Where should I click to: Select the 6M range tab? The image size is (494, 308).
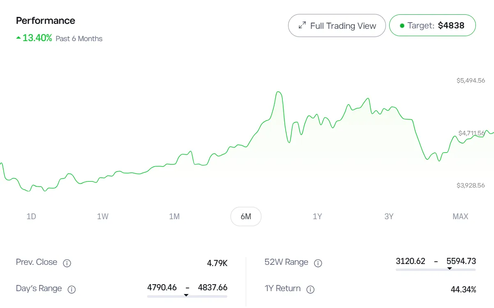[246, 216]
